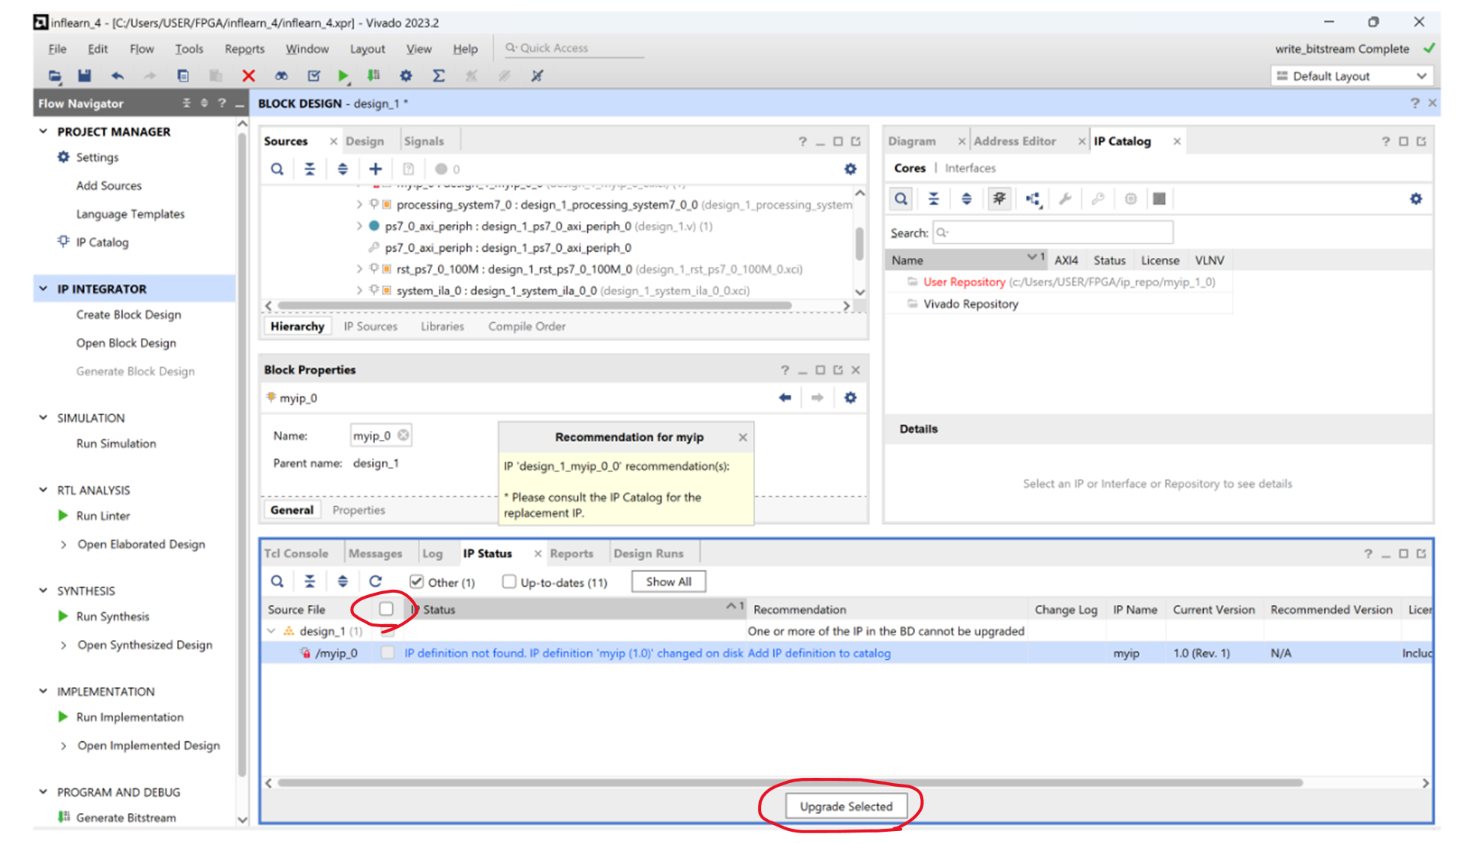Screen dimensions: 1482x843
Task: Click the Program Device toolbar icon
Action: tap(373, 76)
